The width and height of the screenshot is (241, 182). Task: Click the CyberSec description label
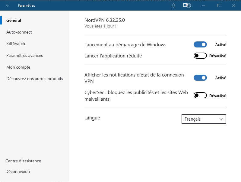136,96
